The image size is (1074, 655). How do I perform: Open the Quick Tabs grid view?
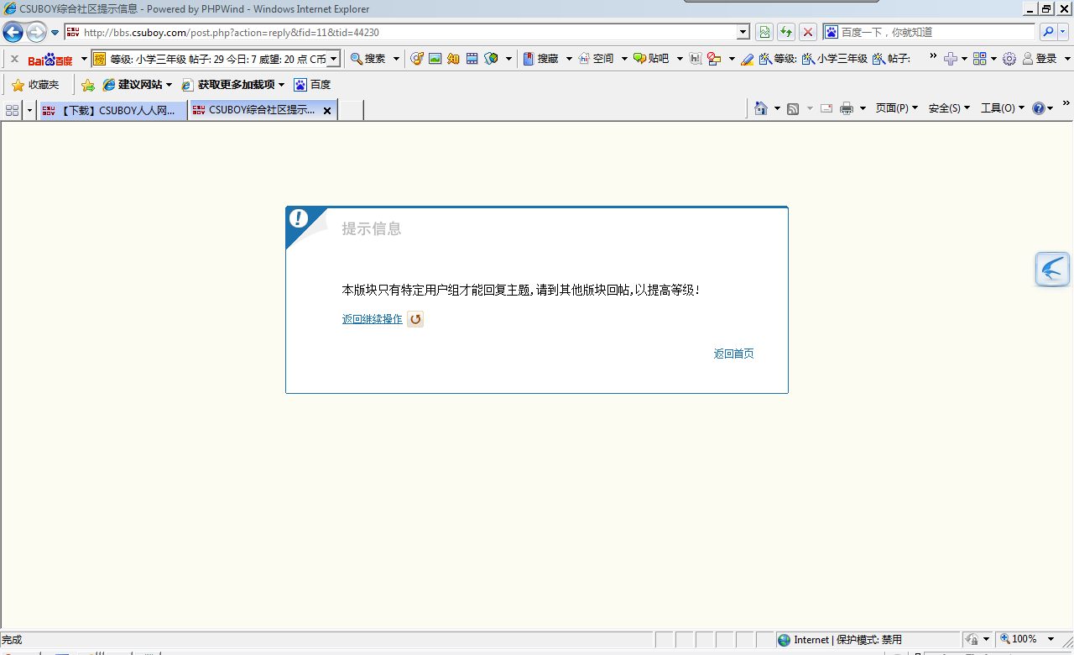click(x=12, y=110)
